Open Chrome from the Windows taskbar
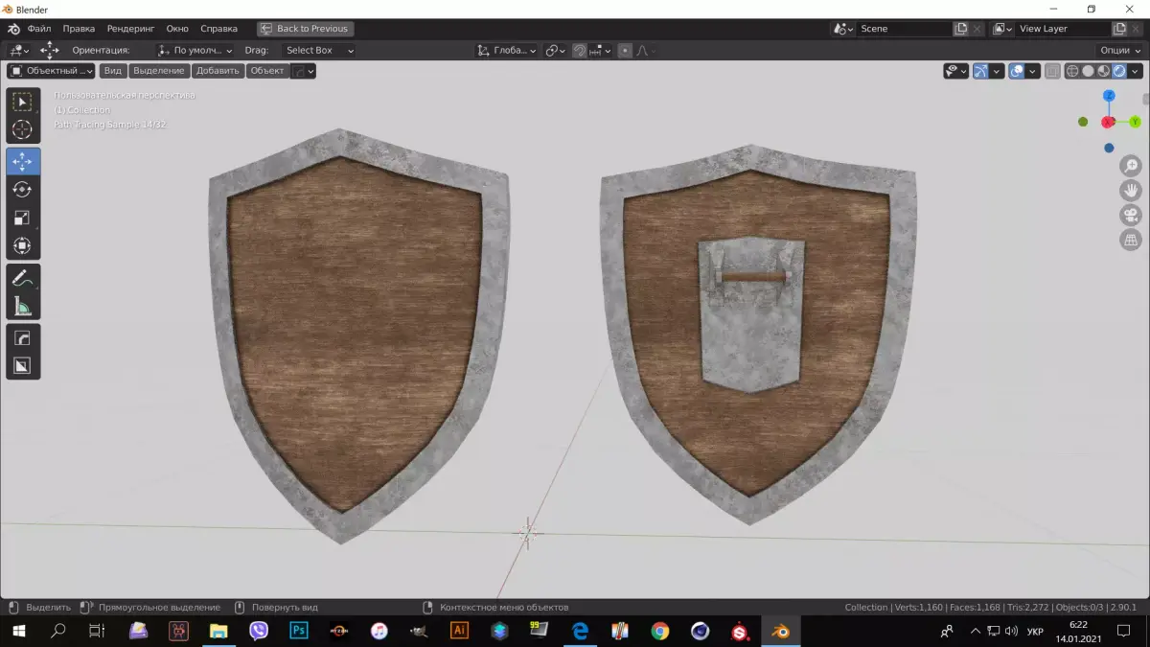The height and width of the screenshot is (647, 1150). pos(660,631)
